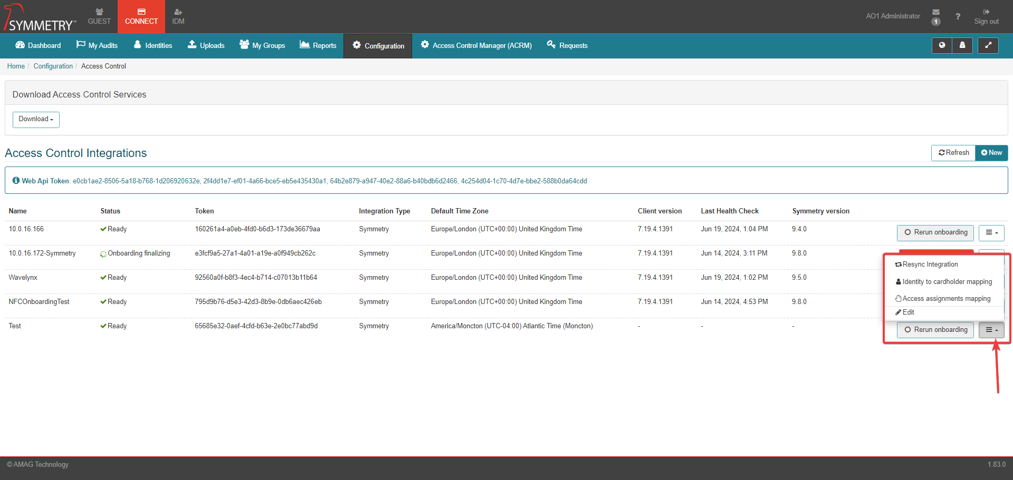Click the Token column header
This screenshot has width=1013, height=480.
(204, 211)
